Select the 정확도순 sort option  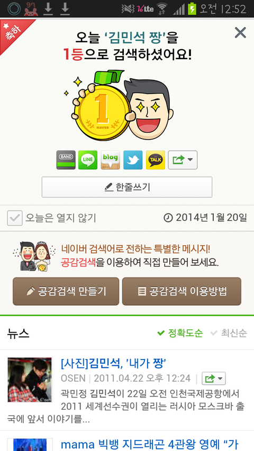[180, 333]
